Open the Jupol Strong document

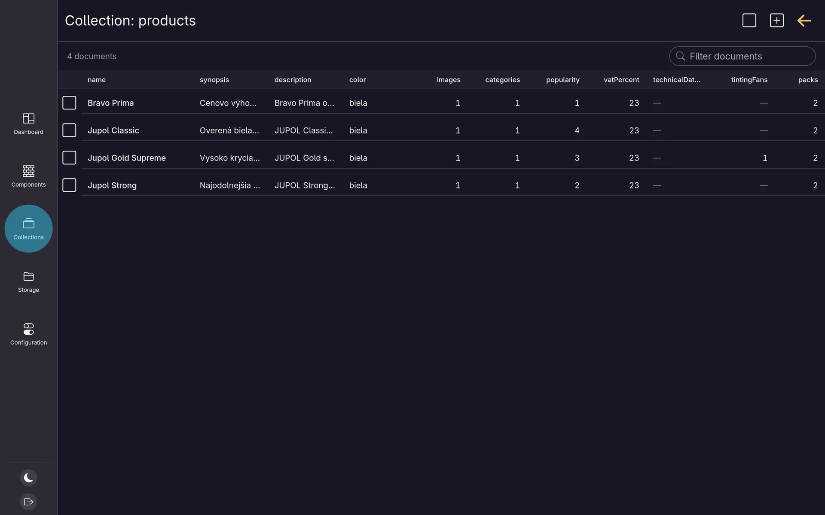[112, 185]
